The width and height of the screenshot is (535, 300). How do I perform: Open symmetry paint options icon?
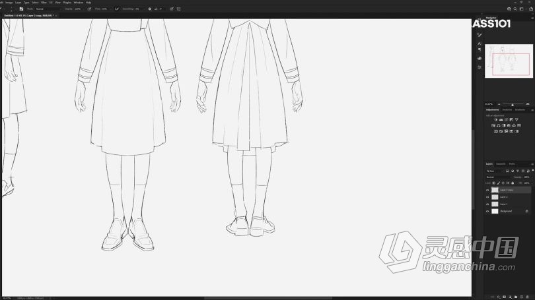(x=178, y=9)
